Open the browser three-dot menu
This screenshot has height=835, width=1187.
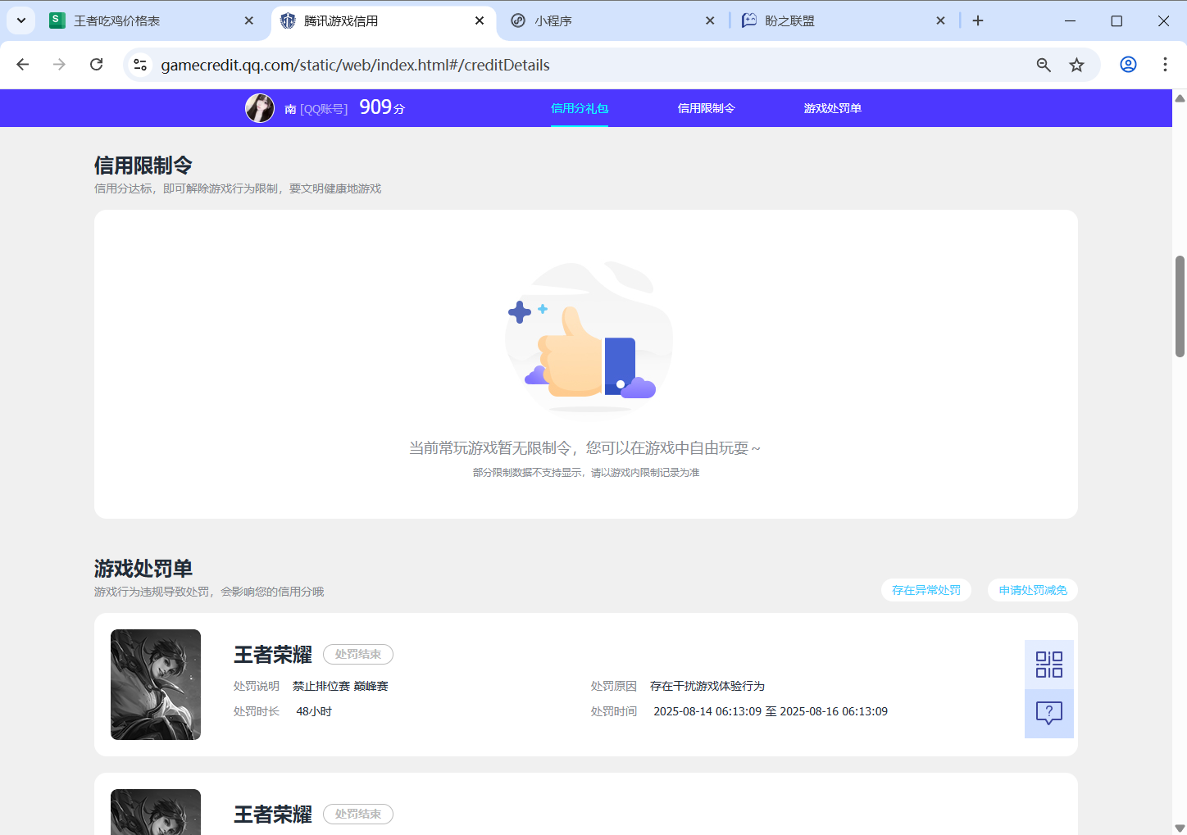1165,65
